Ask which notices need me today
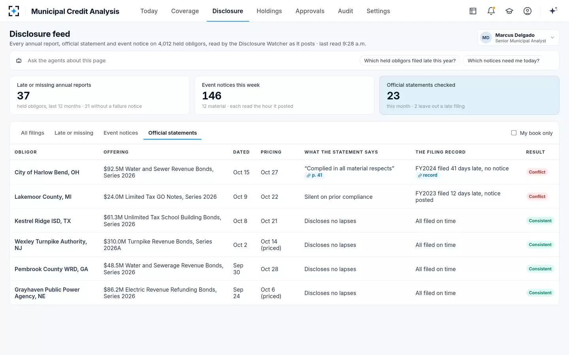Screen dimensions: 569x355 coord(503,61)
